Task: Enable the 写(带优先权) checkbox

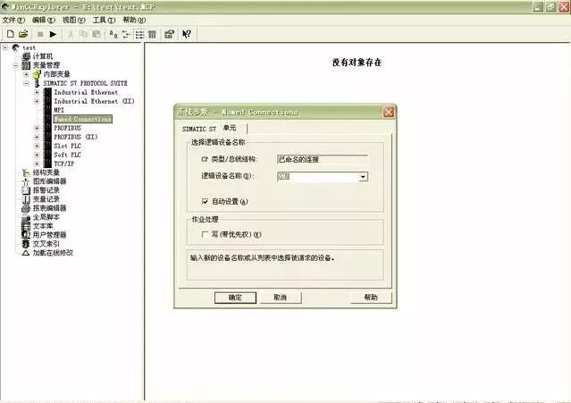Action: point(206,234)
